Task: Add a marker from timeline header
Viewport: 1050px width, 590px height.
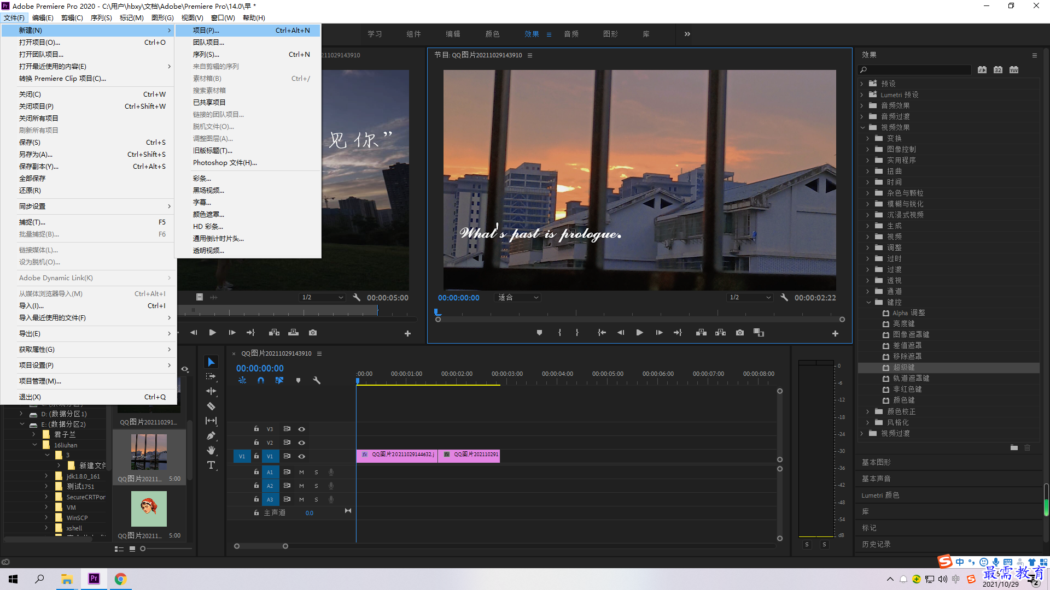Action: coord(298,380)
